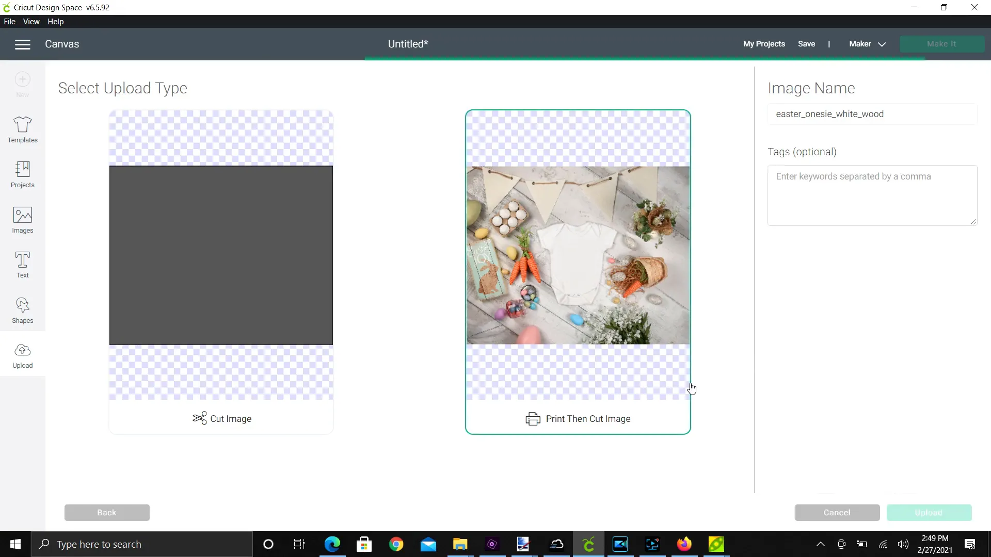This screenshot has height=557, width=991.
Task: Launch Firefox from the taskbar
Action: click(x=684, y=544)
